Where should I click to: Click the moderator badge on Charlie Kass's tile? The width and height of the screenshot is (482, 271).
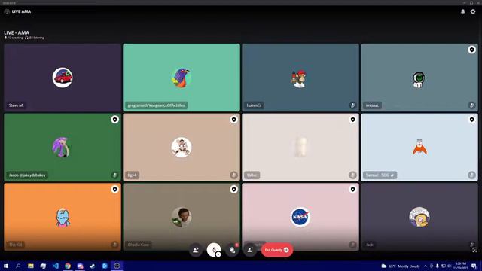pos(234,189)
